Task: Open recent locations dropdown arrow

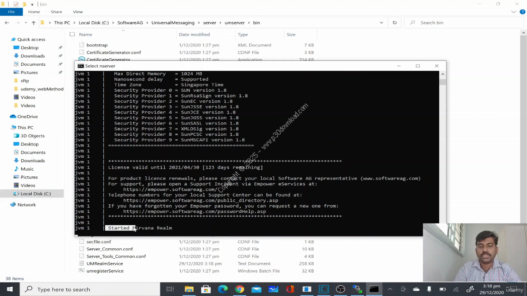Action: (26, 23)
